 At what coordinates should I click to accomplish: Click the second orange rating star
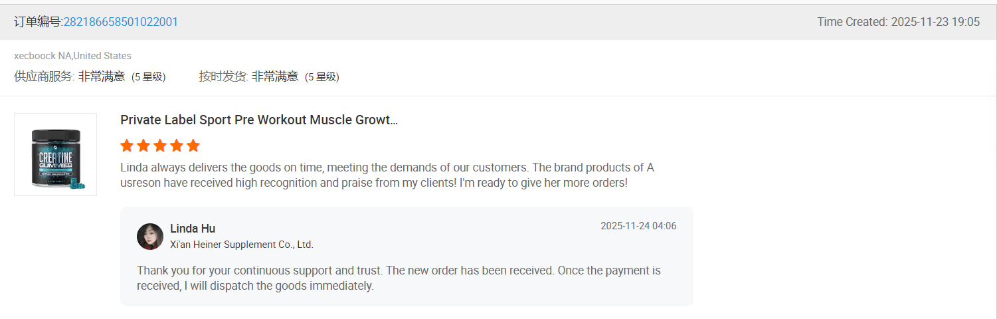tap(143, 146)
